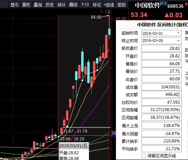Expand the 起始时间 date dropdown
Screen dimensions: 188x160
(179, 33)
